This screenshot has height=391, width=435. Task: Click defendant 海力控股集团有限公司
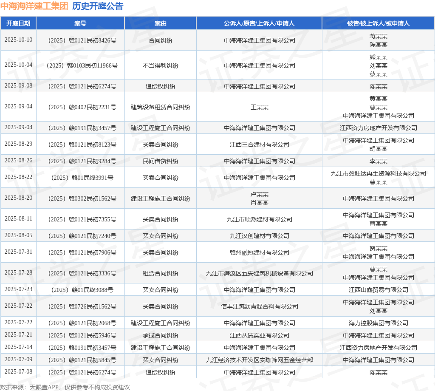coord(379,323)
